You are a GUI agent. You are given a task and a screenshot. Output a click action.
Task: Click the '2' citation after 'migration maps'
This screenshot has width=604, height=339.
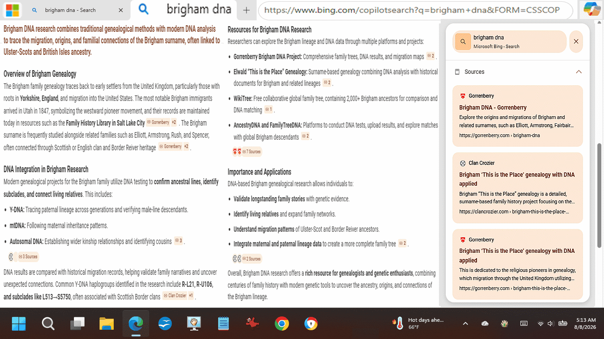431,56
